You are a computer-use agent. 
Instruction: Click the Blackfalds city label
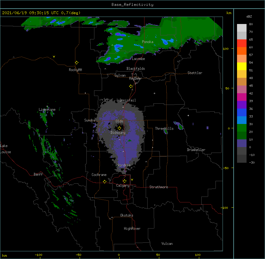pyautogui.click(x=136, y=69)
